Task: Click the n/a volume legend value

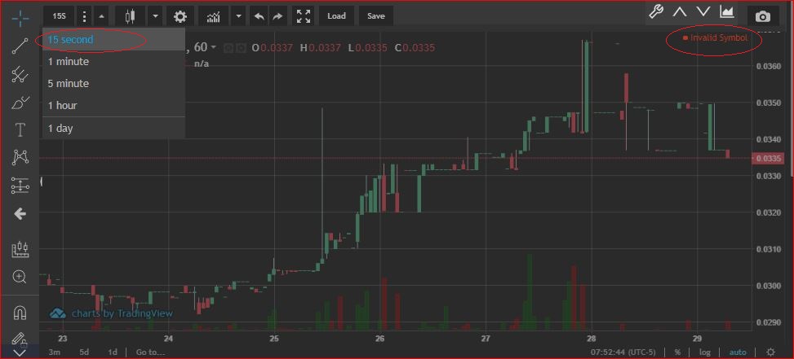Action: click(x=202, y=63)
